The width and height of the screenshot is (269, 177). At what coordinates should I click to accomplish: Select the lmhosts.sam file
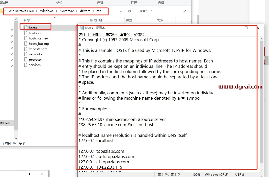(38, 49)
